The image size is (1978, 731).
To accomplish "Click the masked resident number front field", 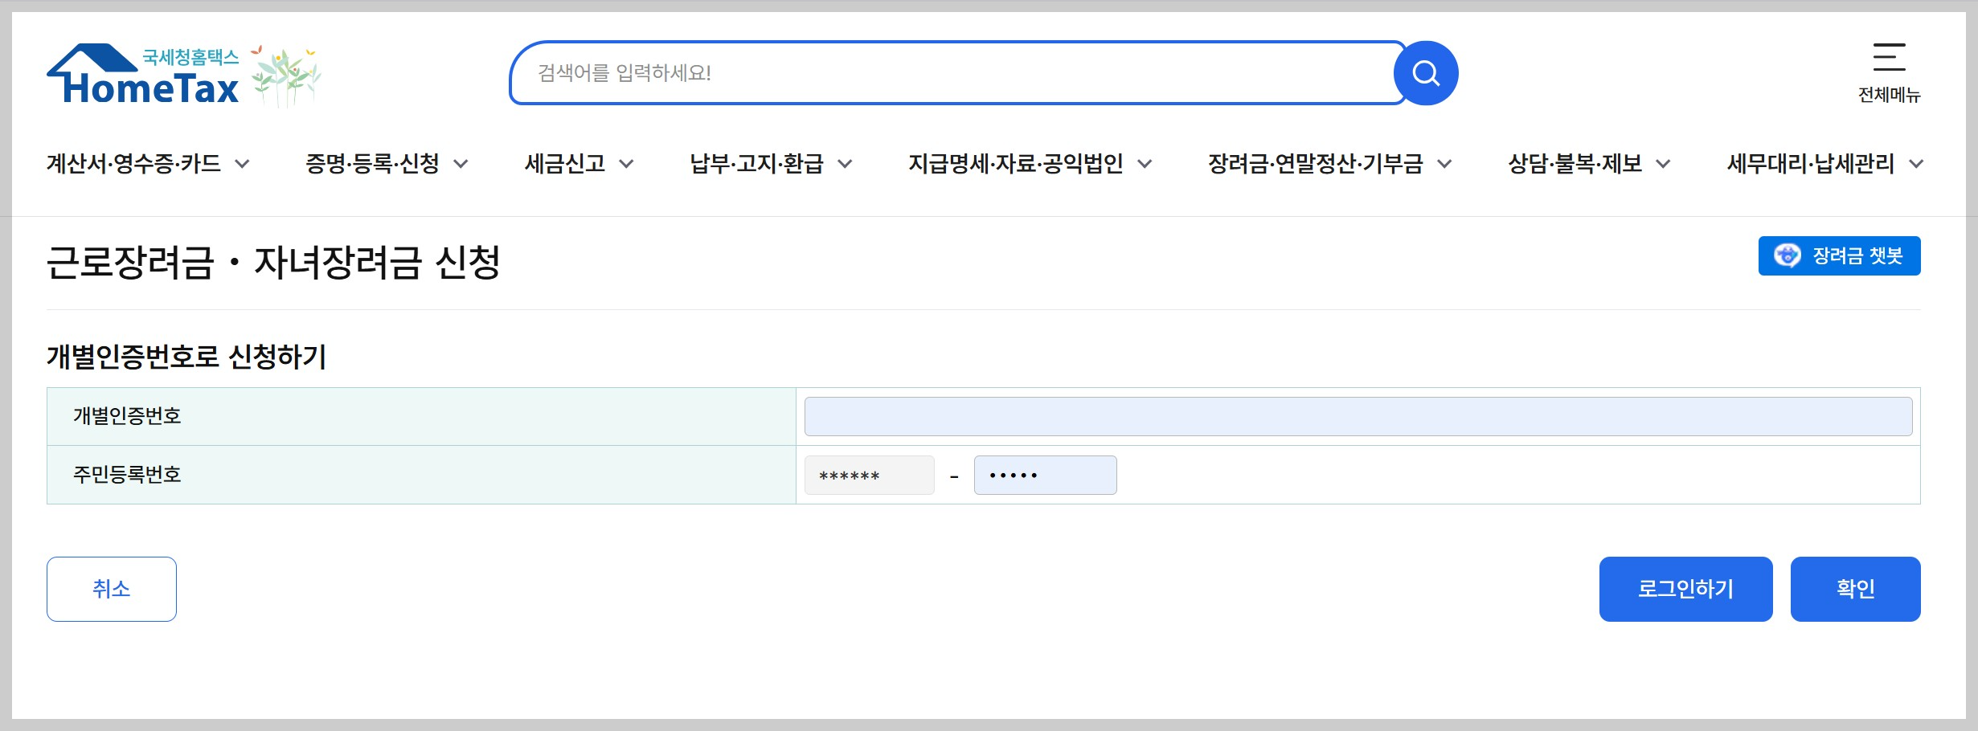I will [x=869, y=474].
